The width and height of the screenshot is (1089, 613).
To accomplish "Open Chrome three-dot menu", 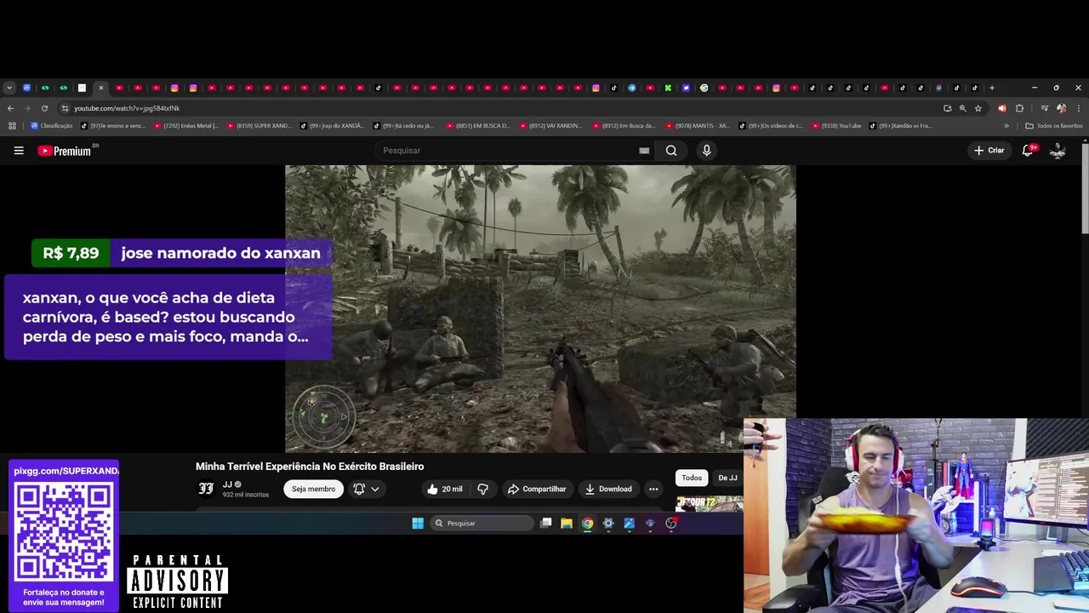I will click(x=1079, y=108).
